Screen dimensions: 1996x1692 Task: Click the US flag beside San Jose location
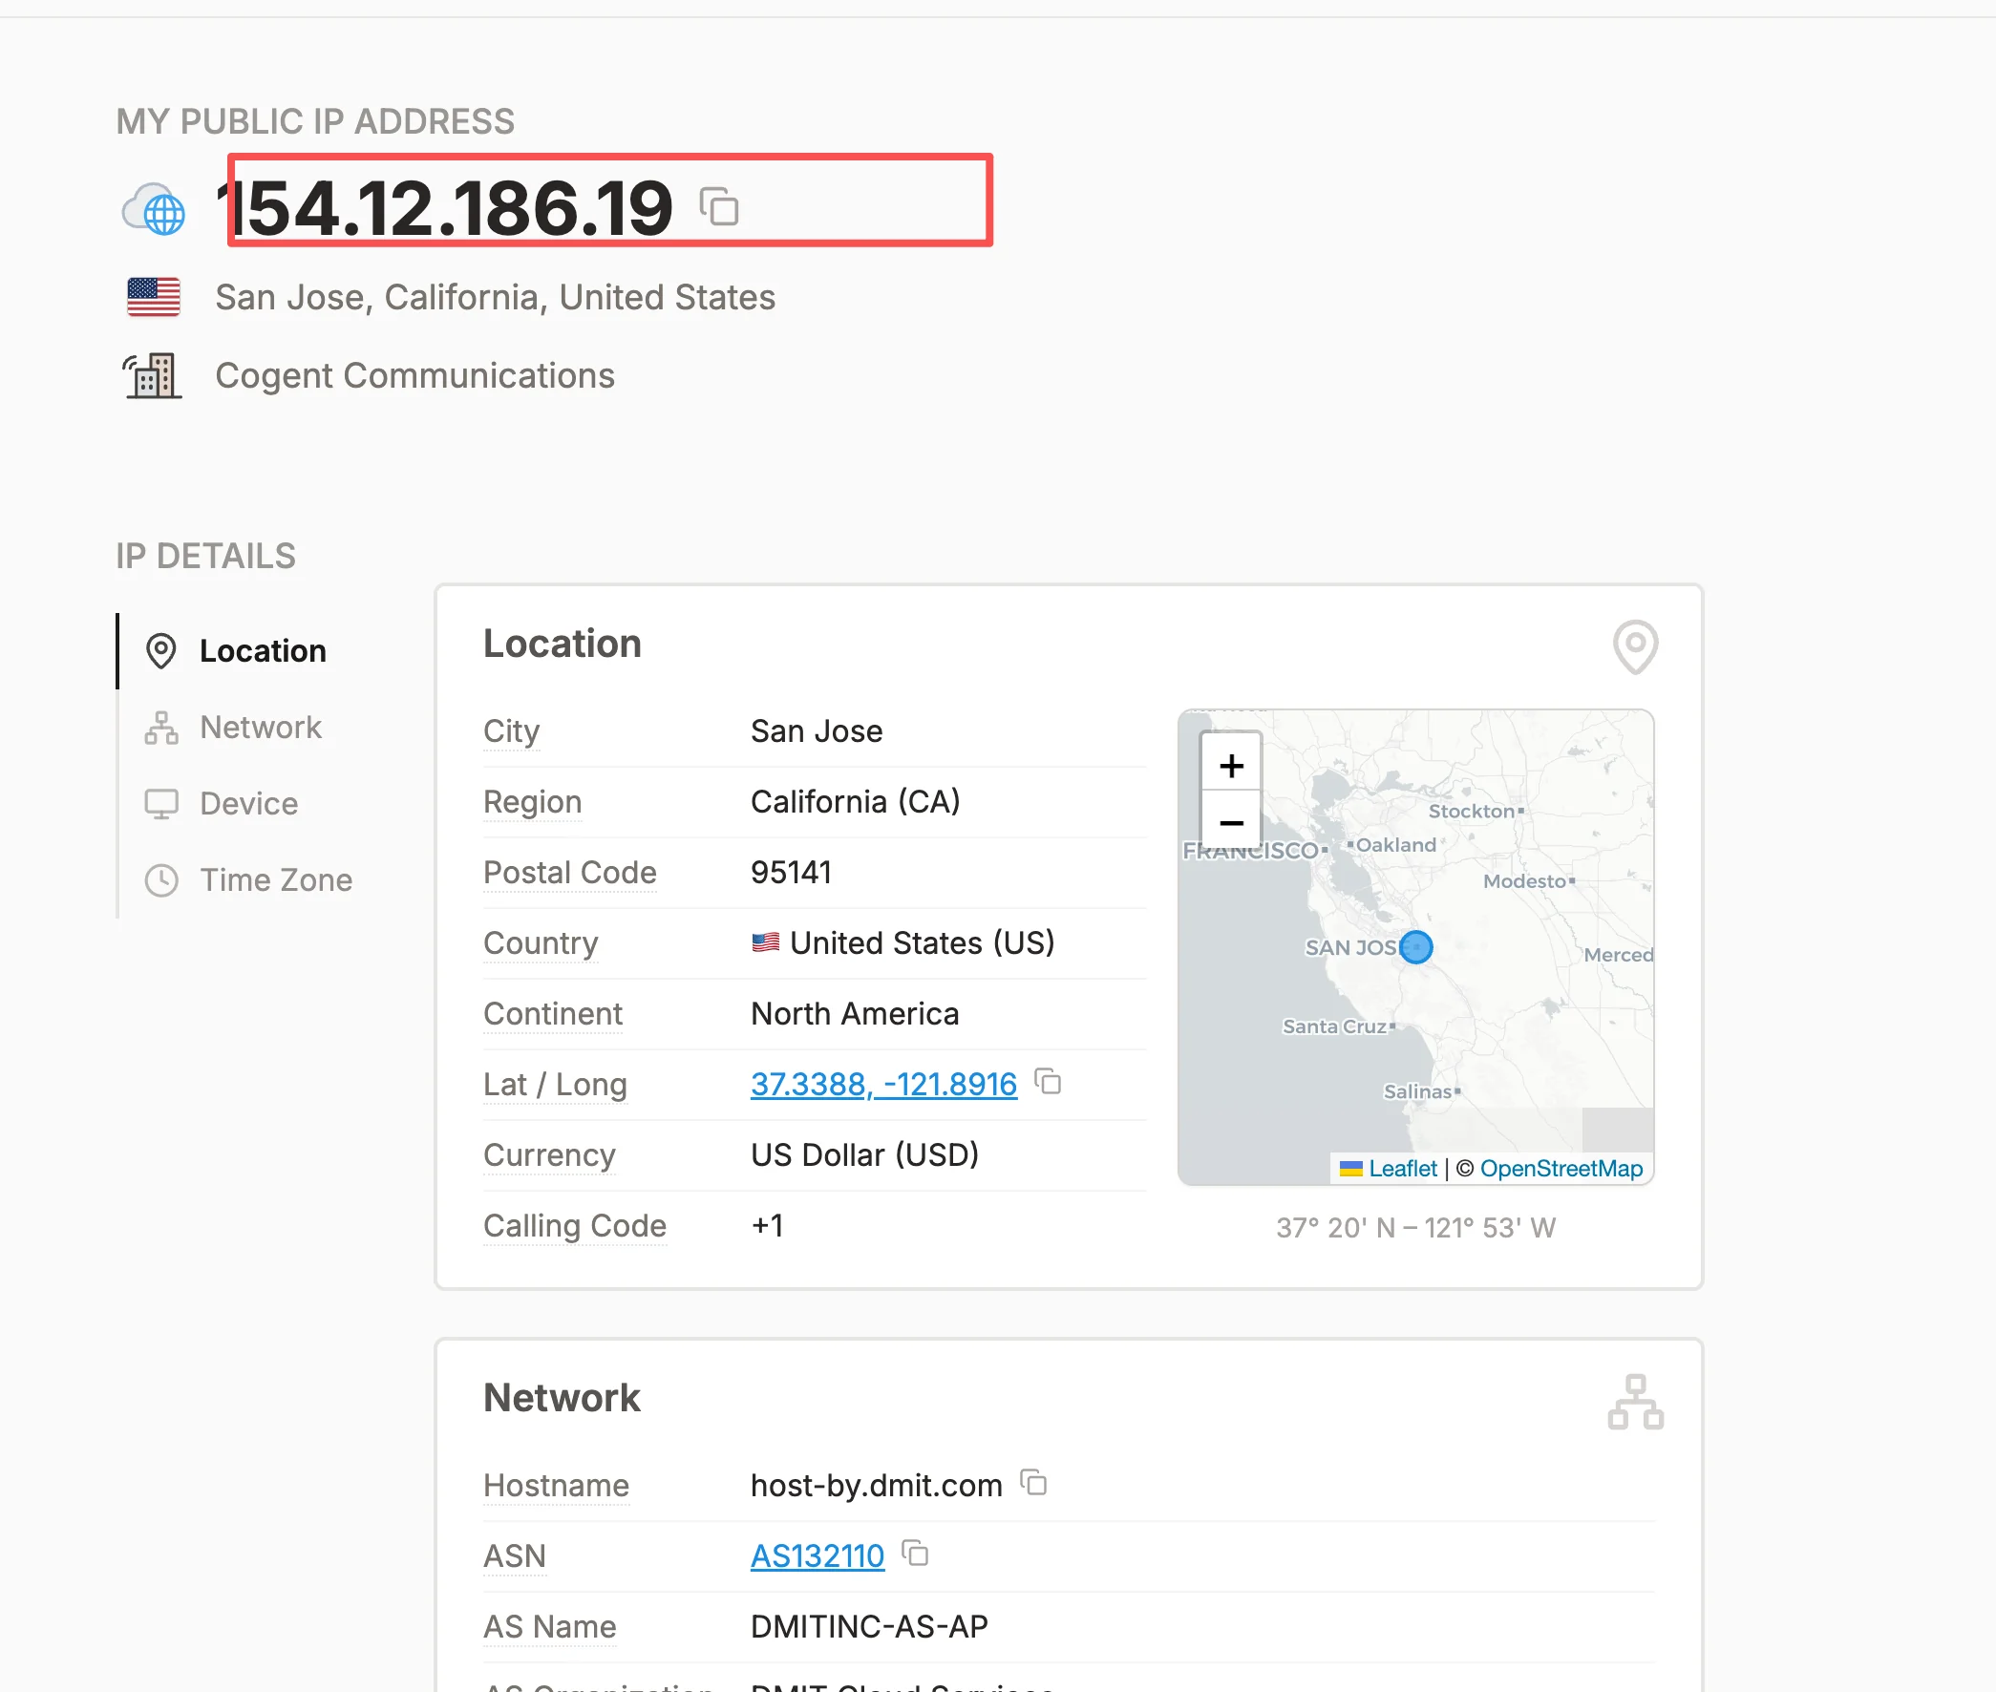[x=152, y=296]
